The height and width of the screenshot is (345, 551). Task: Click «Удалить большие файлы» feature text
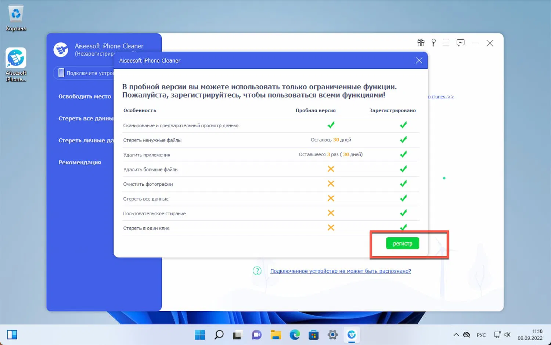pos(151,170)
